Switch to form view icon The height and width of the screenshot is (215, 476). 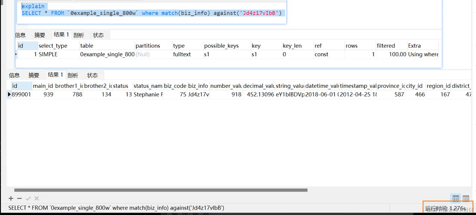466,199
